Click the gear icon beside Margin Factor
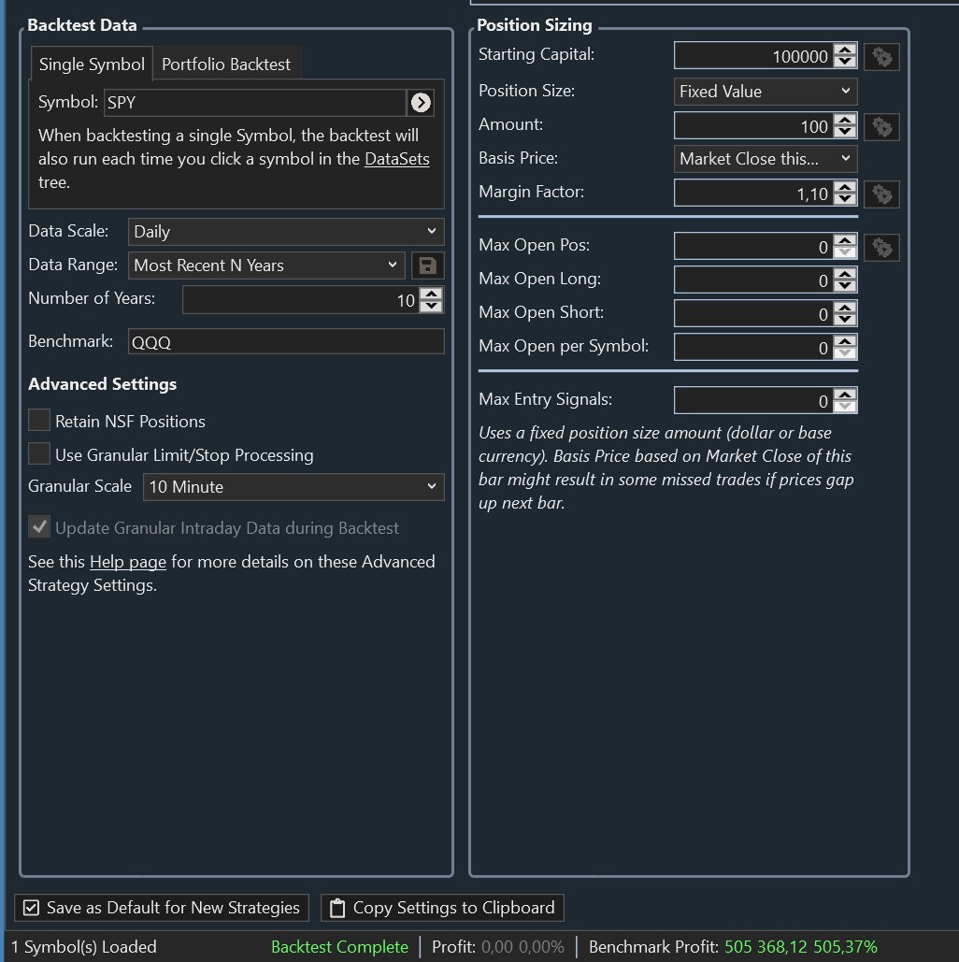Viewport: 959px width, 962px height. click(881, 194)
